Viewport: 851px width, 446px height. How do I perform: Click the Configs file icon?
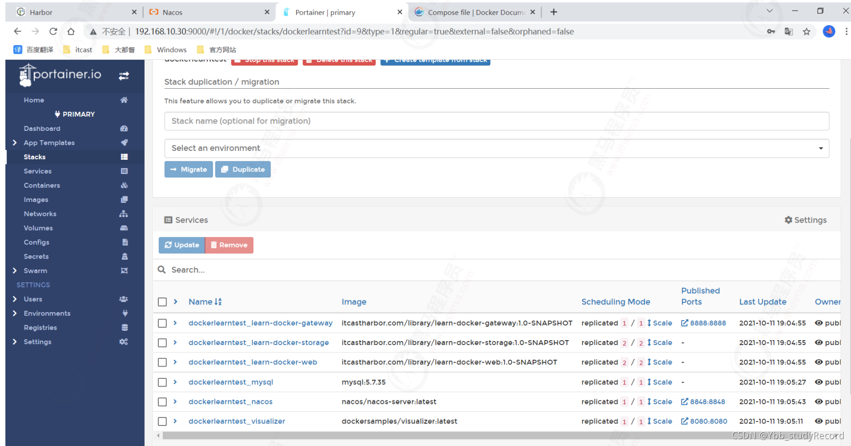click(x=125, y=242)
